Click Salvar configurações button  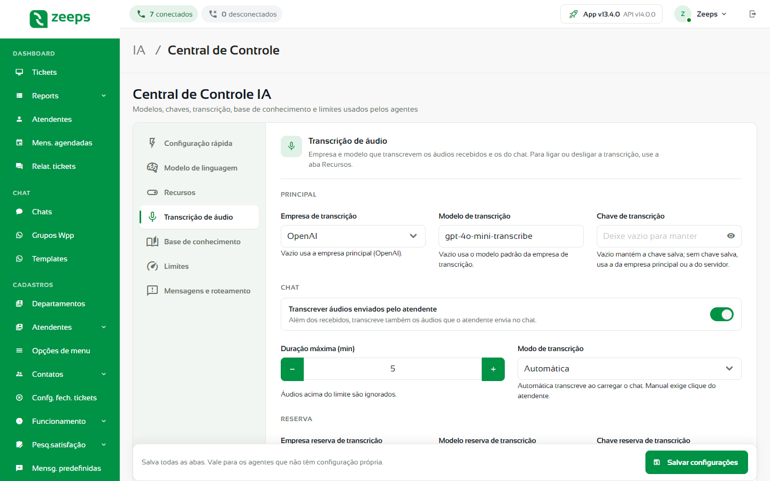[x=697, y=462]
